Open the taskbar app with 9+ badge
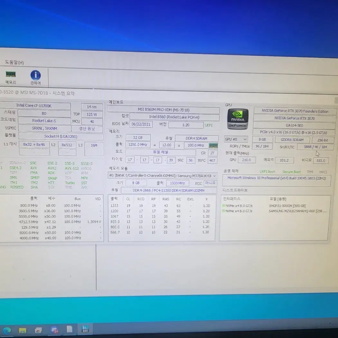338x338 pixels. [54, 330]
